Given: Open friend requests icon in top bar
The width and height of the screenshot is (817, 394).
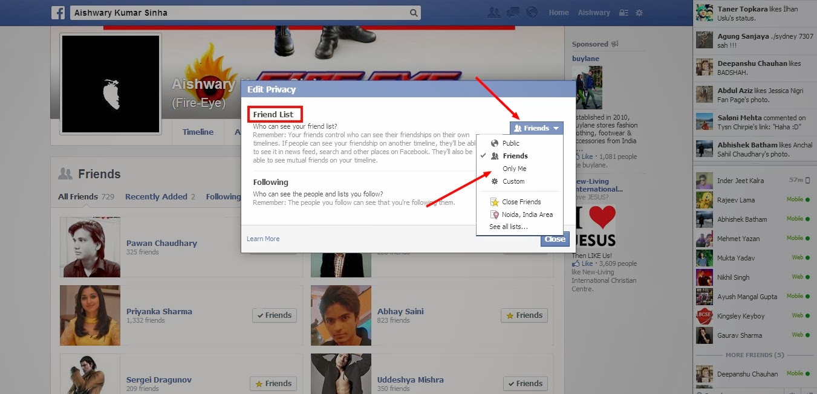Looking at the screenshot, I should pos(494,12).
